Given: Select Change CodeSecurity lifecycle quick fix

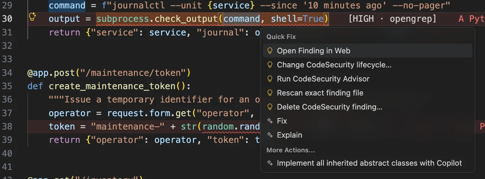Looking at the screenshot, I should coord(367,65).
